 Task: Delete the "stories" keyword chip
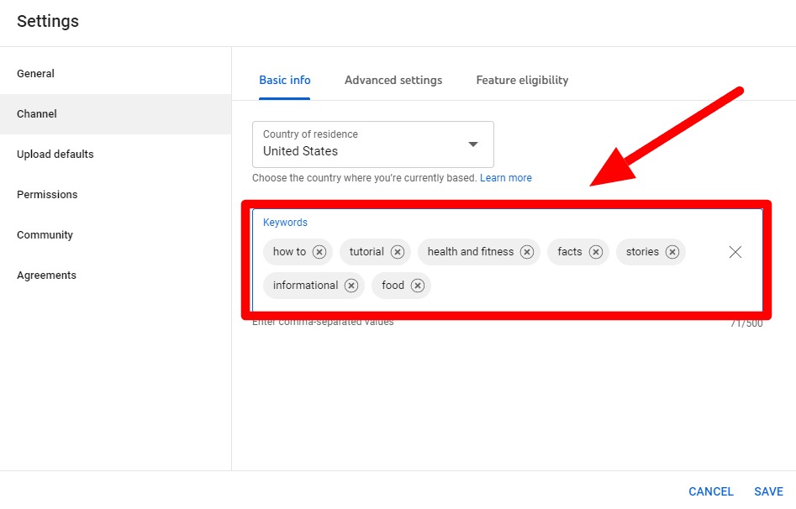[x=672, y=252]
